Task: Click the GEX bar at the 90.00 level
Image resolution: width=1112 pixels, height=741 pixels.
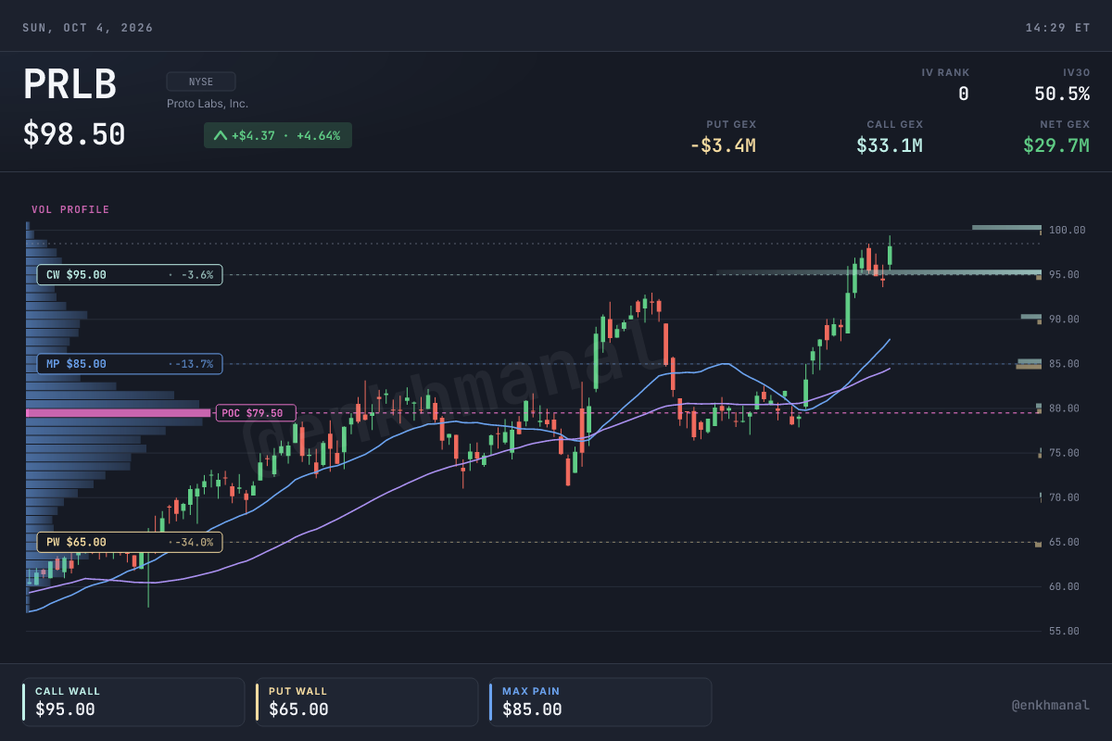Action: tap(1030, 317)
